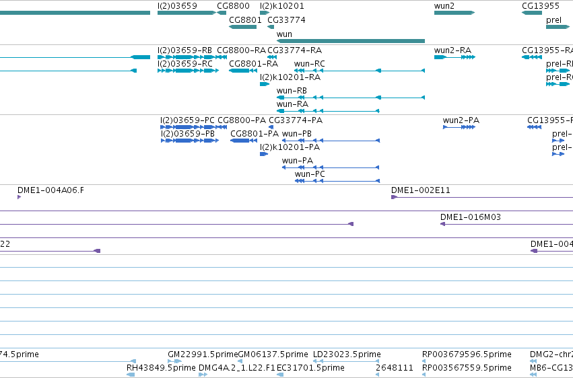This screenshot has height=378, width=573.
Task: Open the 2648111 EST label
Action: [x=395, y=368]
